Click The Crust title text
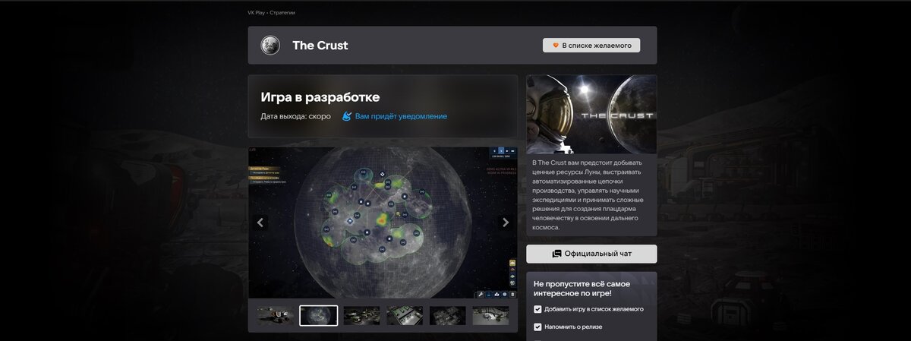 coord(320,46)
